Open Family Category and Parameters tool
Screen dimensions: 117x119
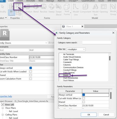click(x=18, y=6)
